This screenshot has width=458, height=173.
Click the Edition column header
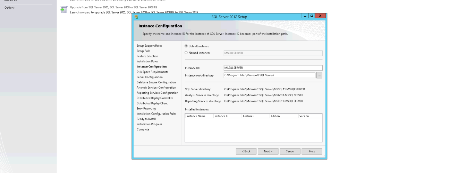[284, 116]
